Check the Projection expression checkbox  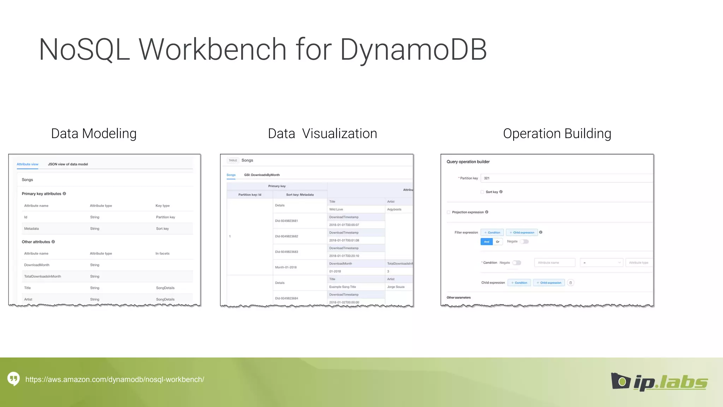[449, 212]
